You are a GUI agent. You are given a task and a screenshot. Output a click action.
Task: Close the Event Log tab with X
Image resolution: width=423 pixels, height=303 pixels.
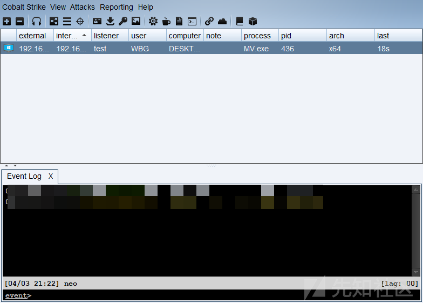[51, 176]
